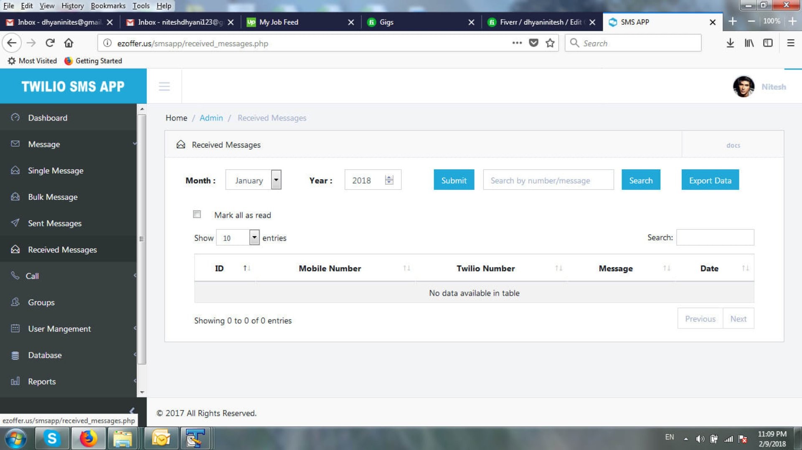Click the Dashboard gauge icon in sidebar
802x450 pixels.
point(15,118)
